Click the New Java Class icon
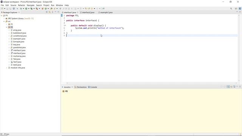 tap(46, 9)
